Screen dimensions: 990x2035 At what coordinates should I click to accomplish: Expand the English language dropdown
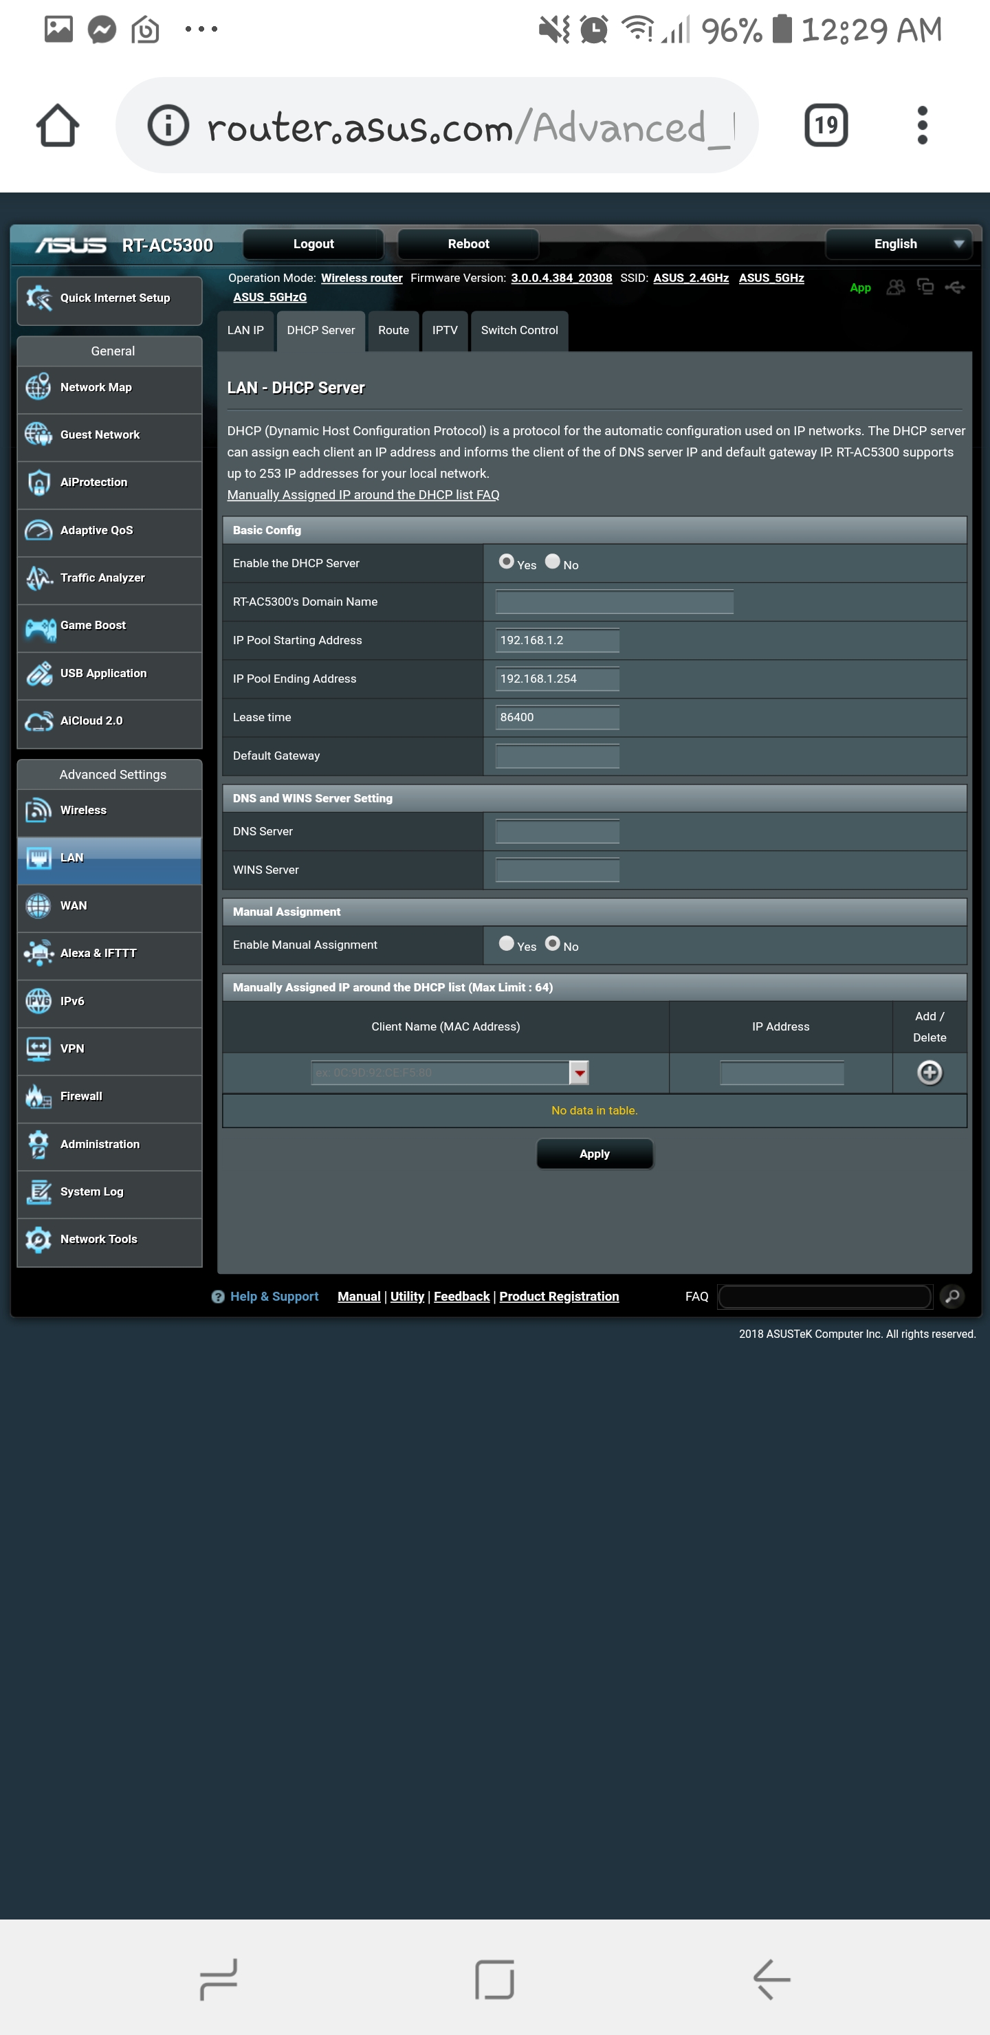pos(898,244)
